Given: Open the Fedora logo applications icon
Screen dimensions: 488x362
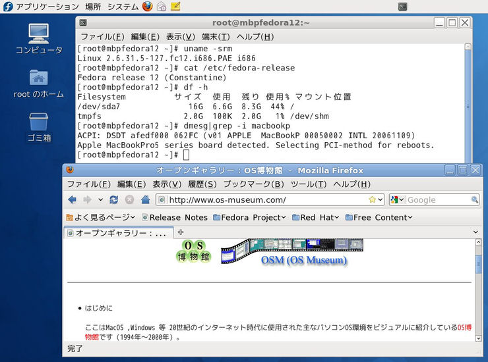Looking at the screenshot, I should click(8, 6).
